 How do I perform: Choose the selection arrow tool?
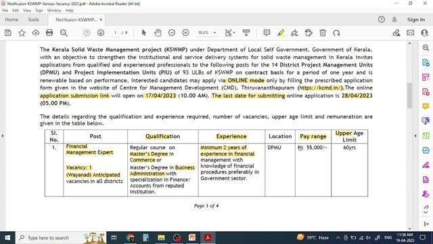(x=144, y=33)
